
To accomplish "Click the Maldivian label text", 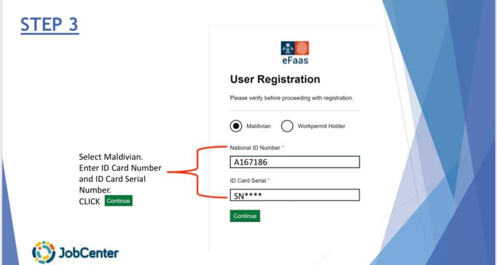I will pos(259,126).
